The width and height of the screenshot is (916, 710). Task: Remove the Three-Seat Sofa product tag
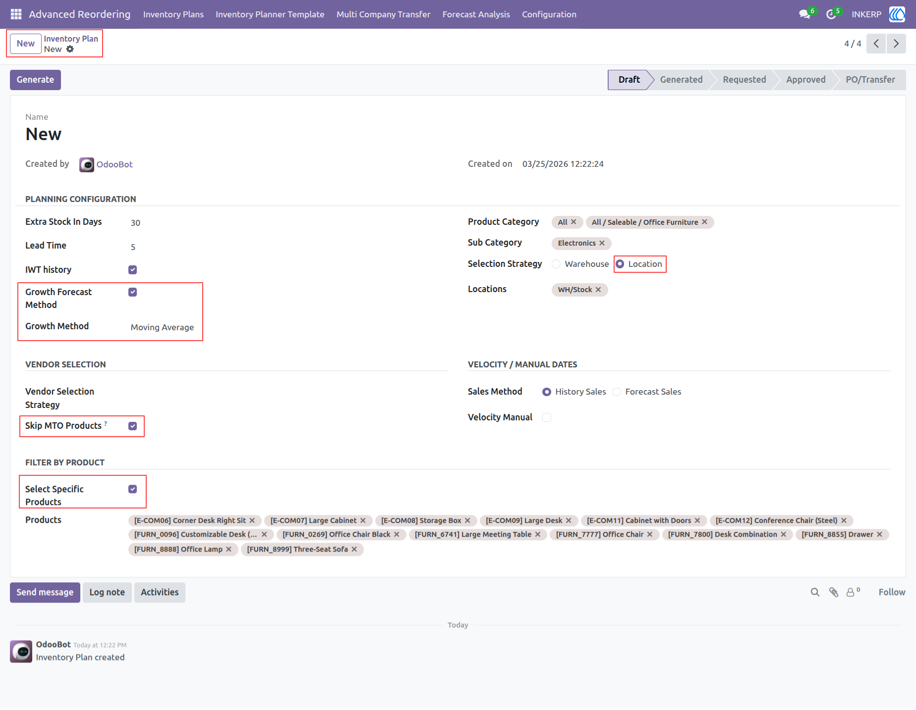[354, 549]
